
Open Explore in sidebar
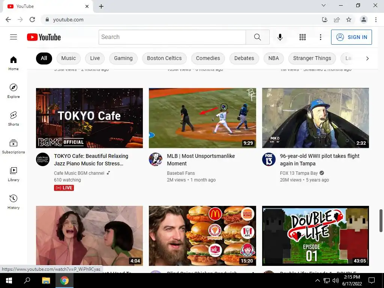point(13,91)
